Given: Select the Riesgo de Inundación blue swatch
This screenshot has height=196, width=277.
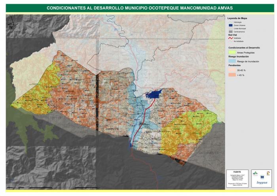Looking at the screenshot, I should tap(231, 62).
